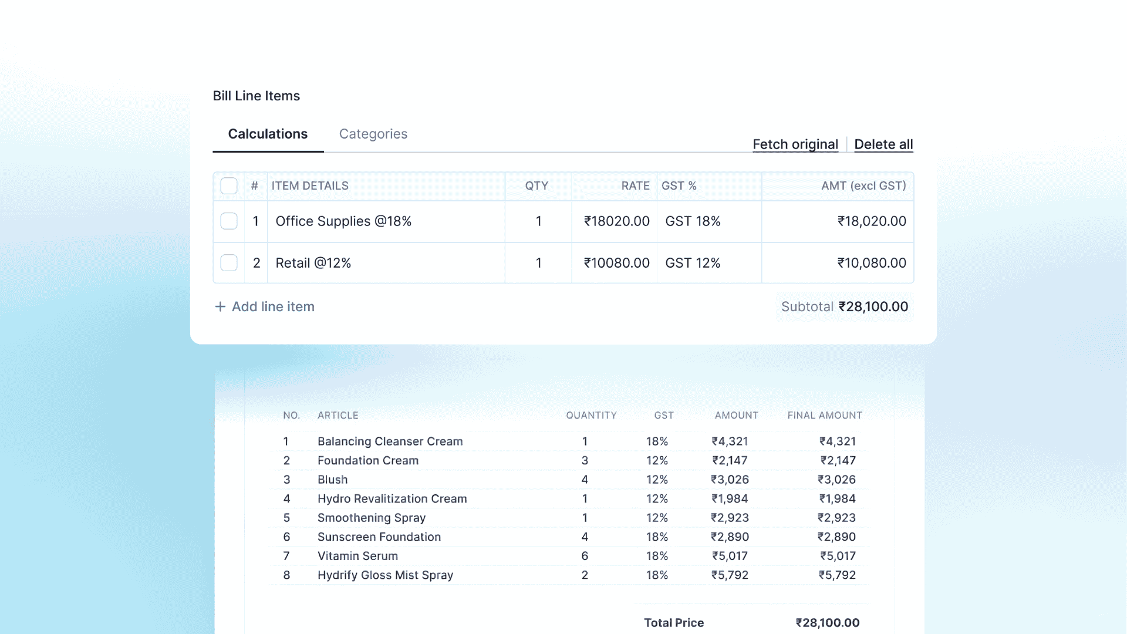
Task: Click the Delete all link
Action: [x=883, y=144]
